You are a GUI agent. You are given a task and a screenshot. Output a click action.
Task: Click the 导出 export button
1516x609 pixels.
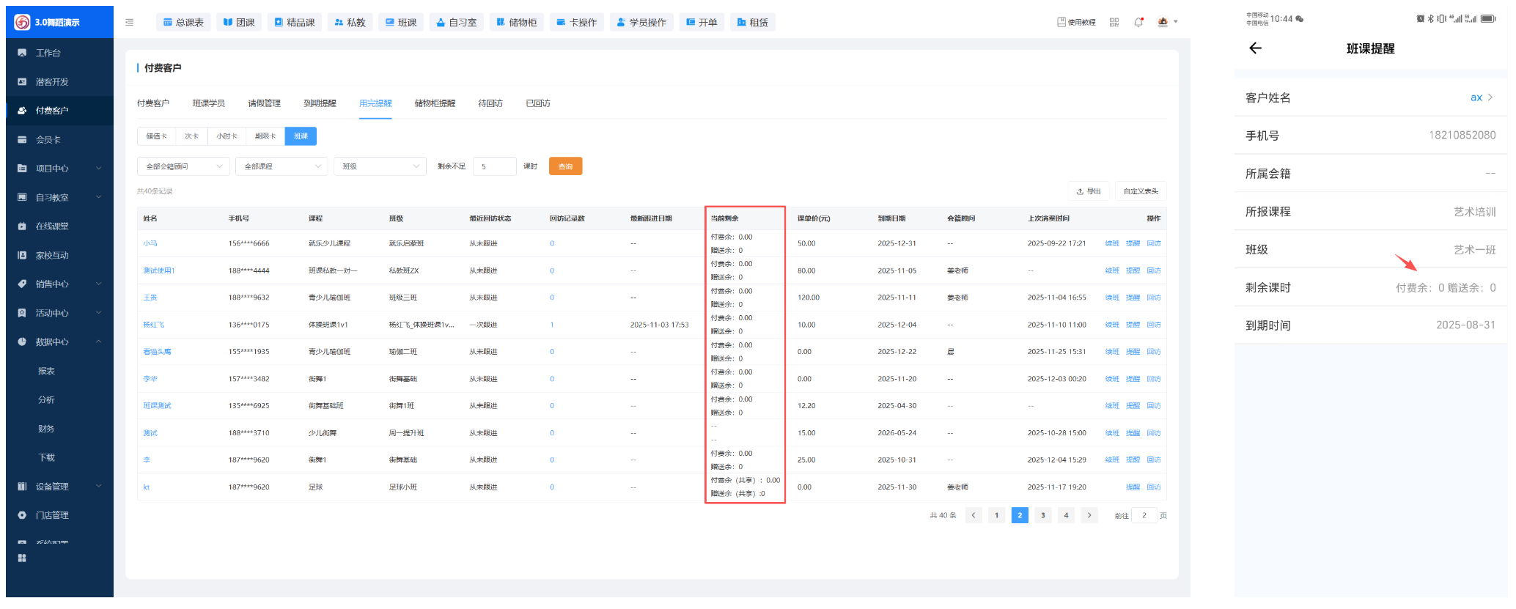[x=1089, y=191]
